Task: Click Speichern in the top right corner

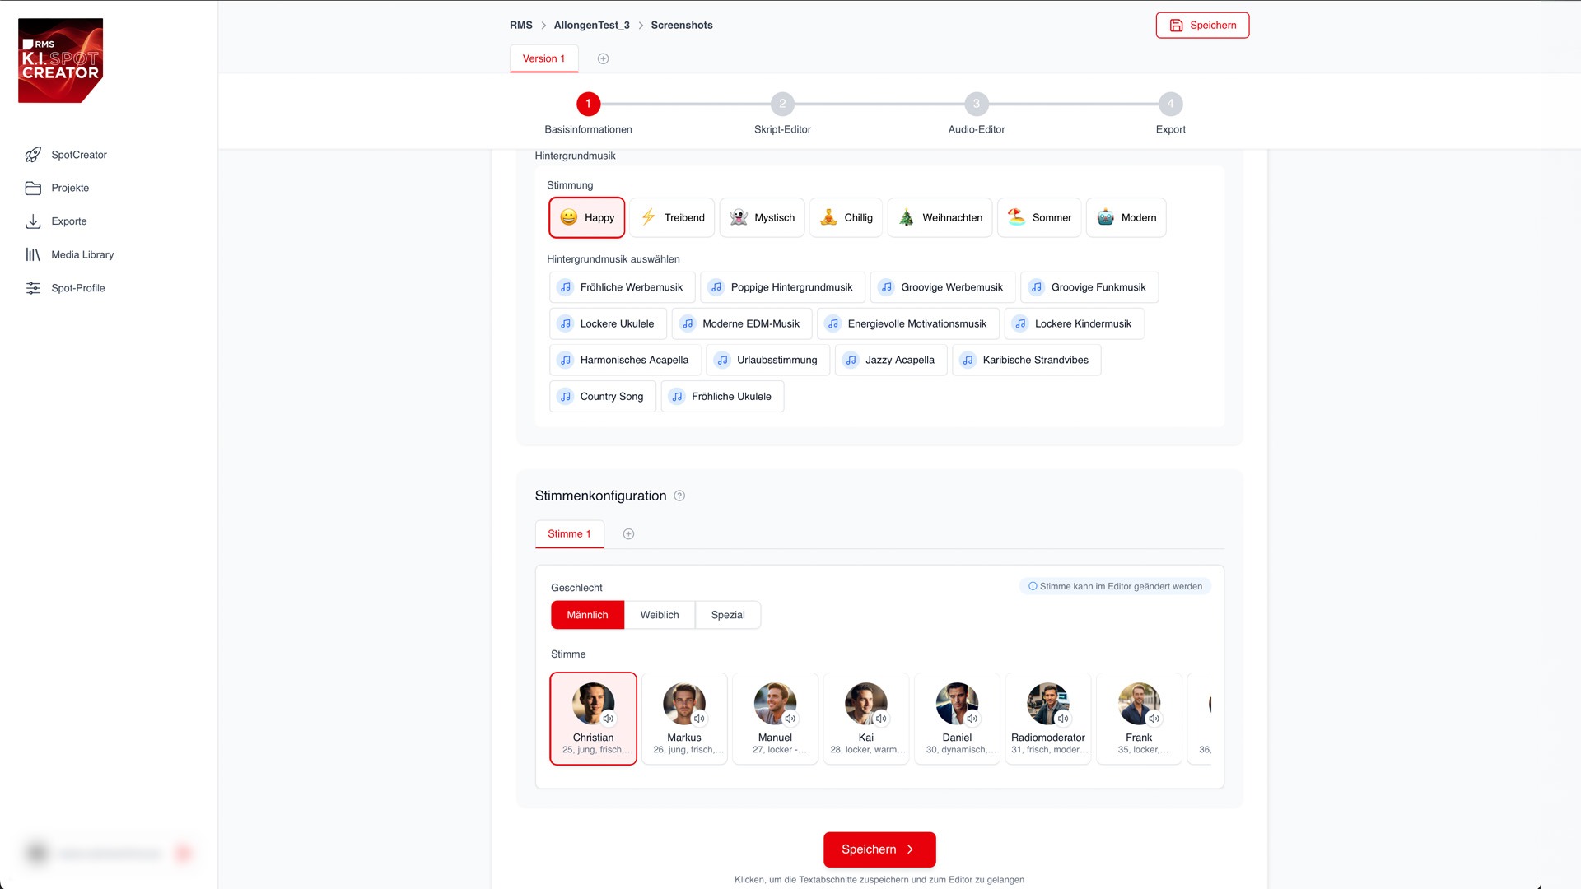Action: [x=1201, y=26]
